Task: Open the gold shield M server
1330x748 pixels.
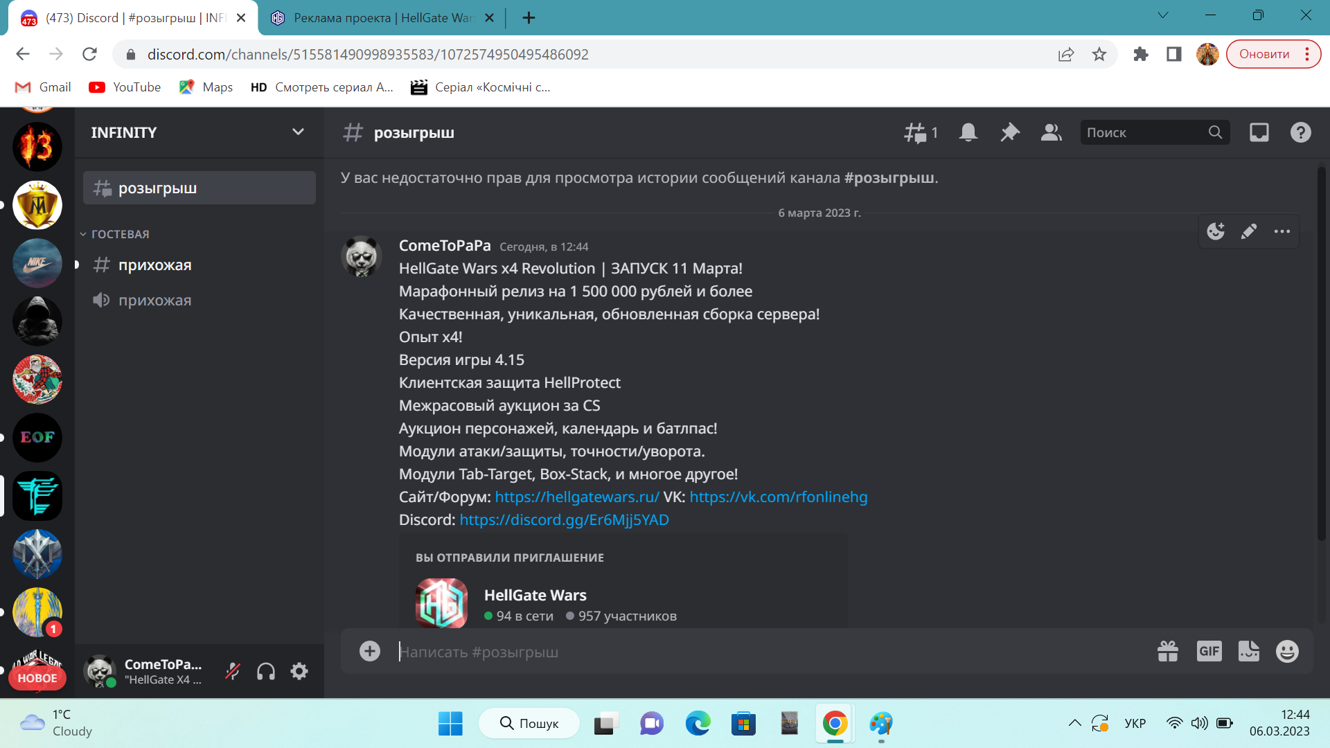Action: click(x=37, y=205)
